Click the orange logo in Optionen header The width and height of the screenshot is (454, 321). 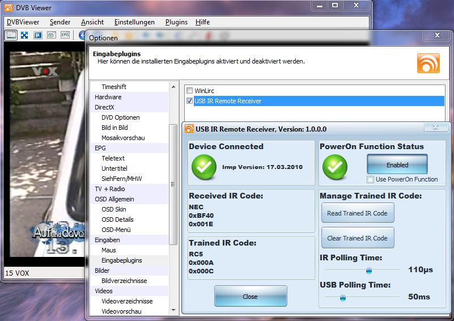pyautogui.click(x=428, y=63)
